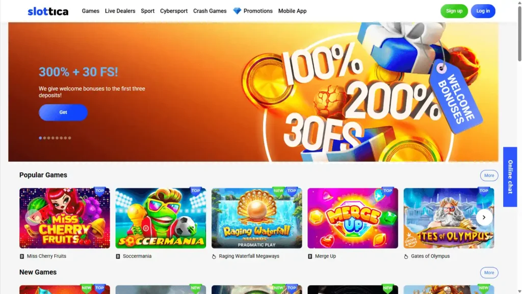Select the first banner carousel dot
Viewport: 522px width, 294px height.
(41, 138)
